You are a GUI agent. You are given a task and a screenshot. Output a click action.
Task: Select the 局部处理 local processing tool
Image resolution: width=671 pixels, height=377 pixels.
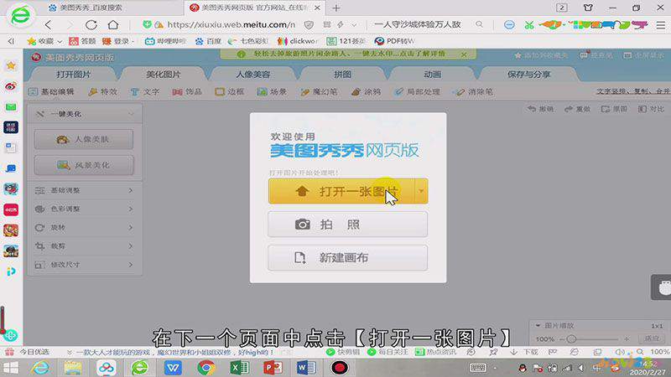coord(417,92)
